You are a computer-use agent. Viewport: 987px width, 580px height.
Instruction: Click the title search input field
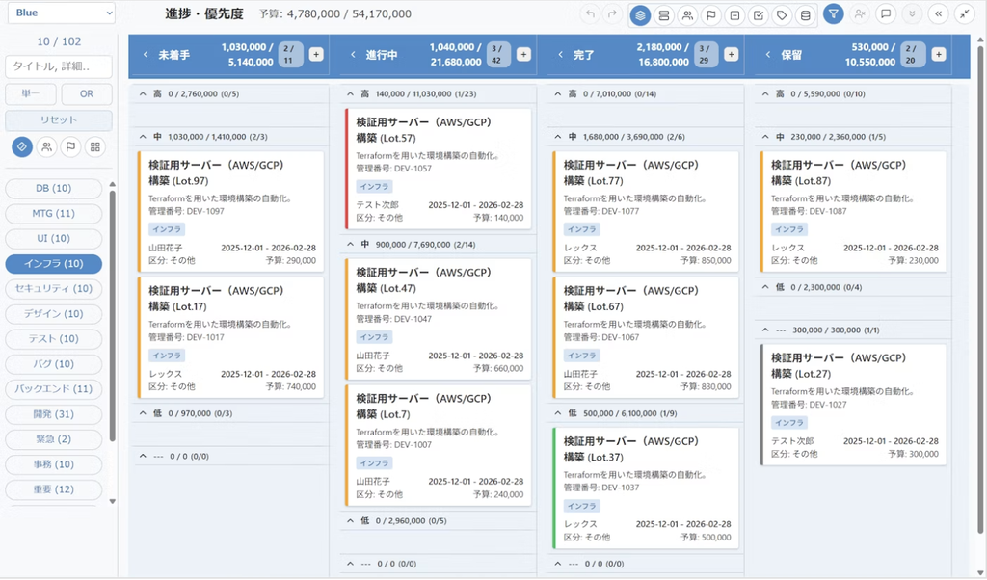59,66
